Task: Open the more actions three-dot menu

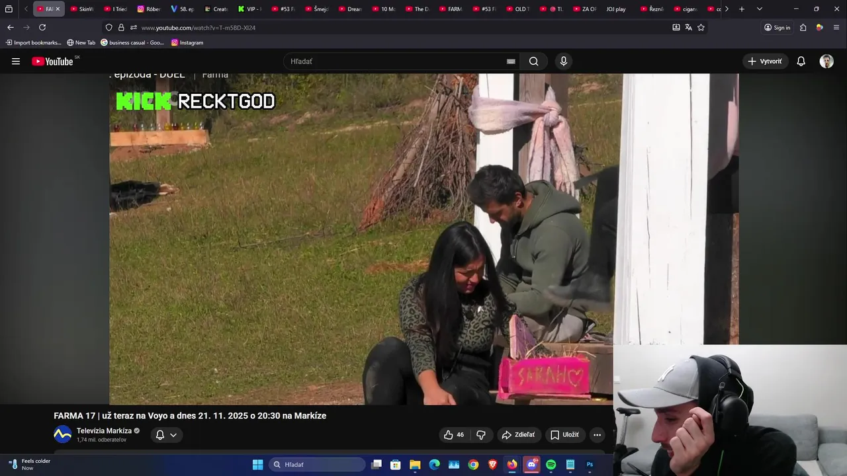Action: click(598, 434)
